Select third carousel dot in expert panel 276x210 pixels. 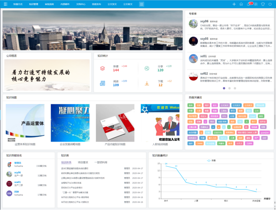click(235, 88)
